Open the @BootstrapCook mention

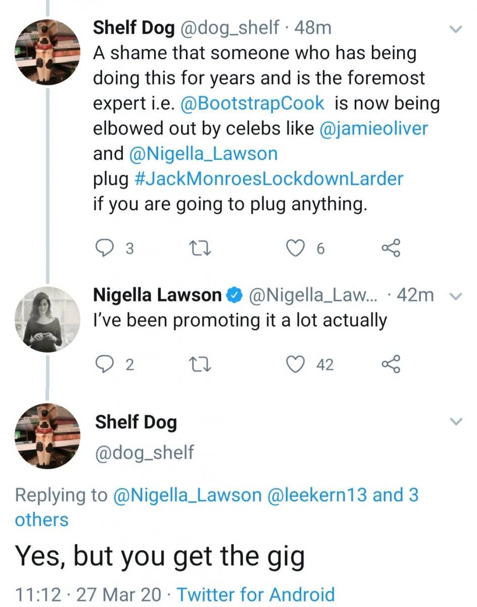252,103
